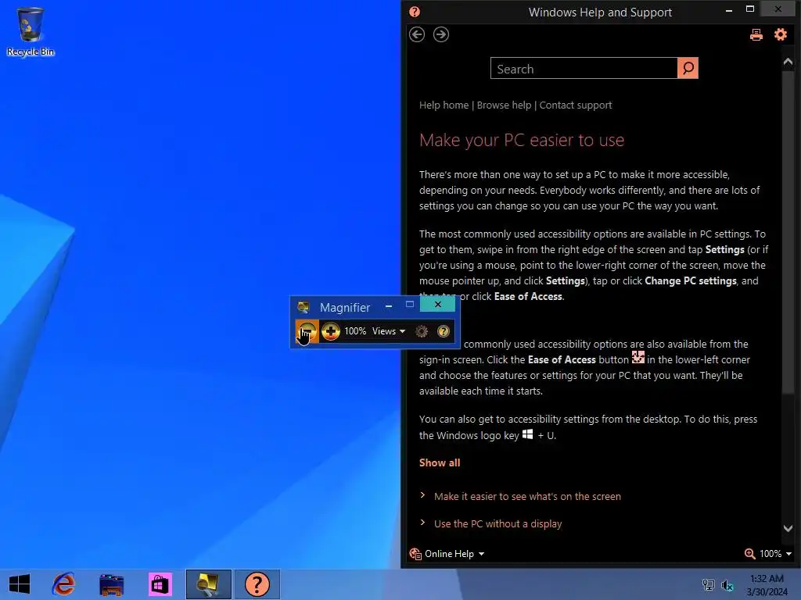The image size is (801, 600).
Task: Open Magnifier options gear icon
Action: (422, 331)
